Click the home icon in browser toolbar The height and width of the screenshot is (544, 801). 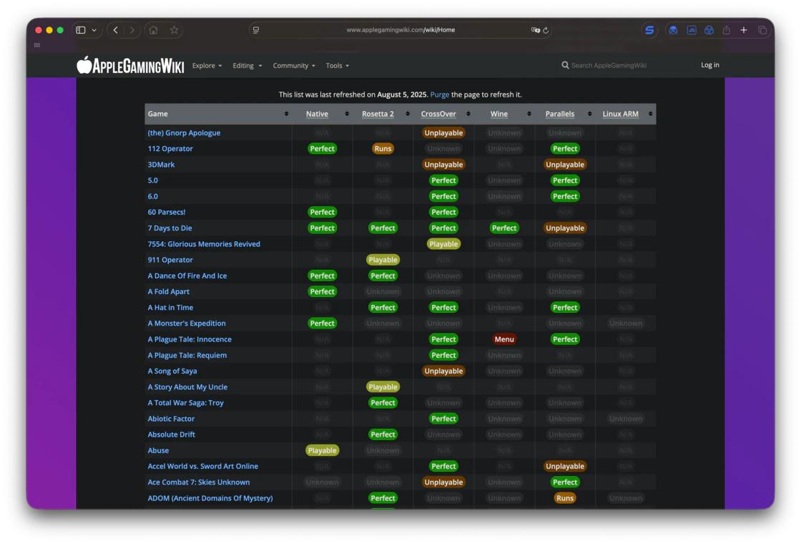[x=153, y=30]
